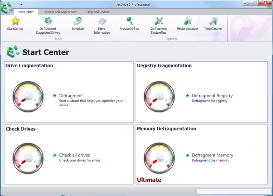Click the JetDrive application orb logo

(x=6, y=8)
